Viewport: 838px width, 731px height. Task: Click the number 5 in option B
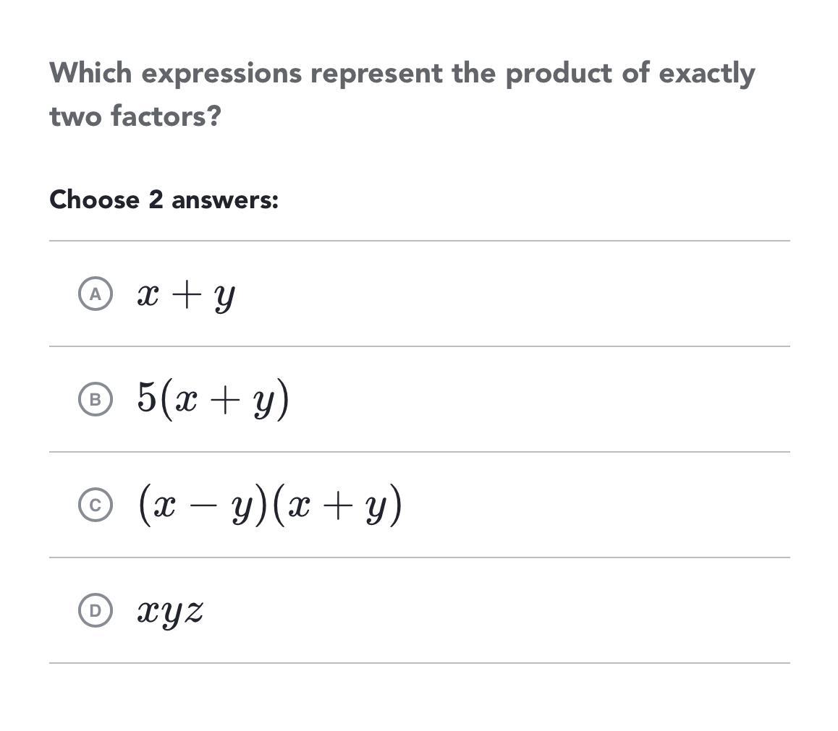point(147,397)
